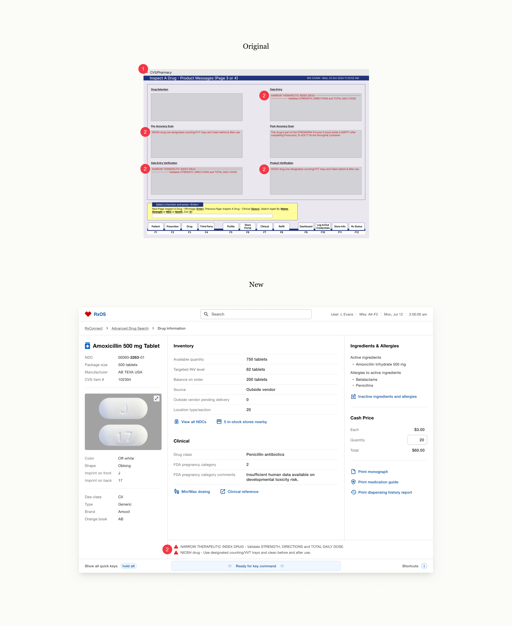Image resolution: width=512 pixels, height=626 pixels.
Task: Expand the pill image with enlarge icon
Action: click(x=157, y=399)
